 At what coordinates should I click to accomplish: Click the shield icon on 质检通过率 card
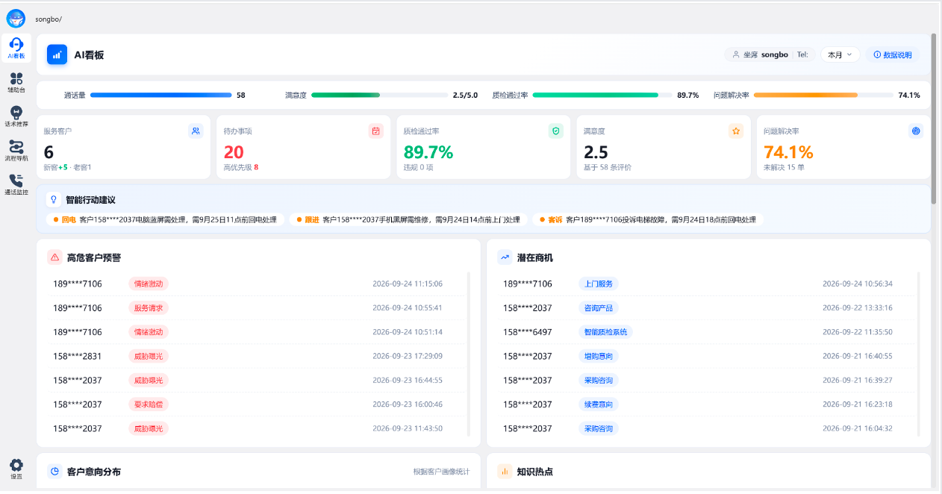[x=556, y=131]
